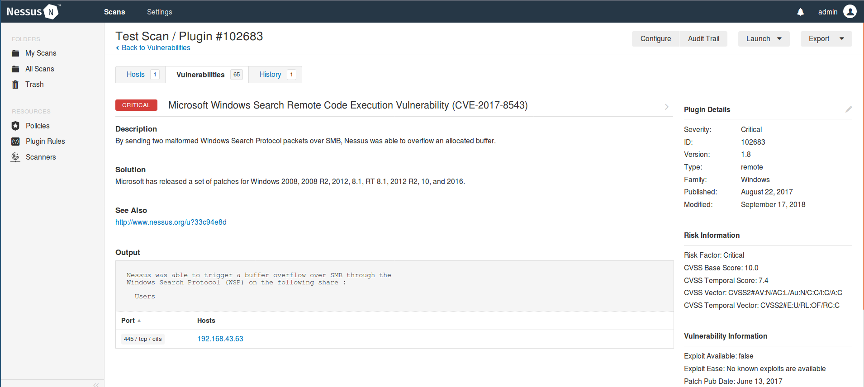This screenshot has height=387, width=864.
Task: Click the Scanners radar icon
Action: [15, 157]
